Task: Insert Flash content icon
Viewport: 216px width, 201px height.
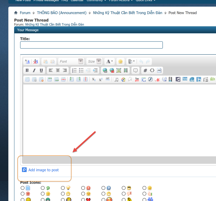Action: point(150,79)
